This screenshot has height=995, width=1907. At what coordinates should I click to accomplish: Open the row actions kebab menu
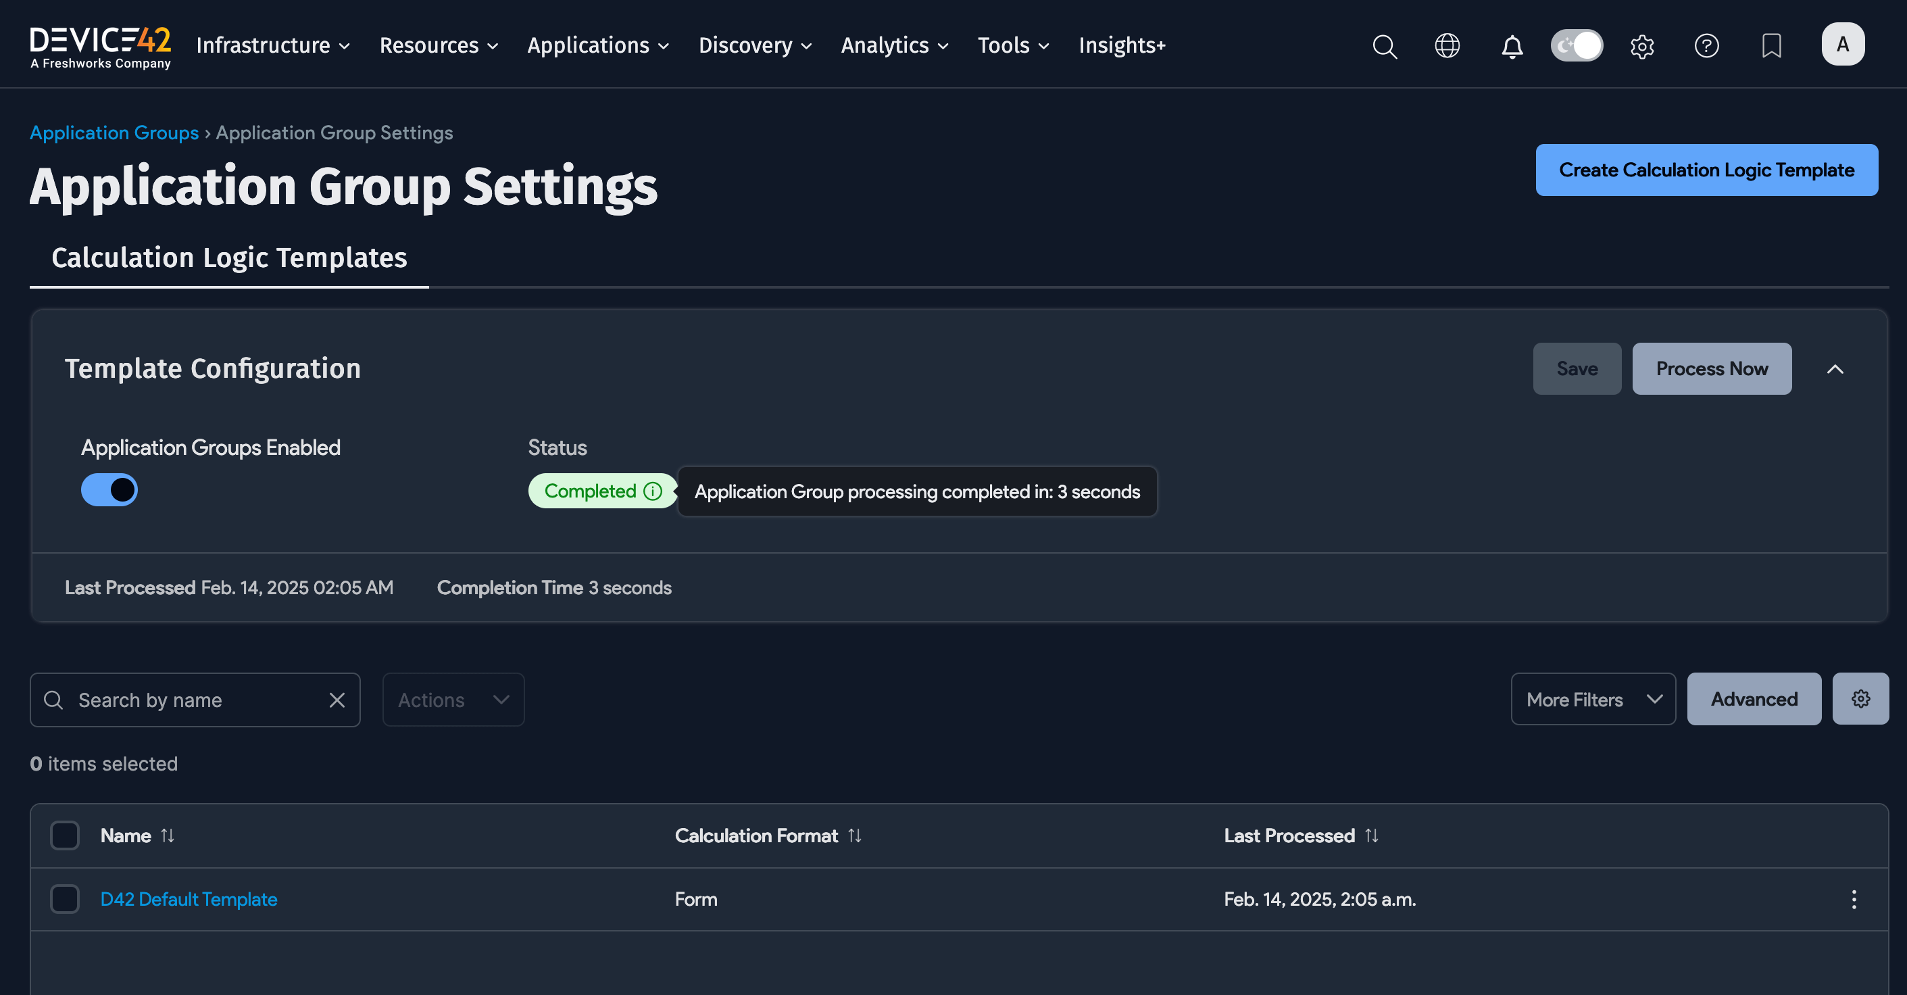tap(1854, 900)
